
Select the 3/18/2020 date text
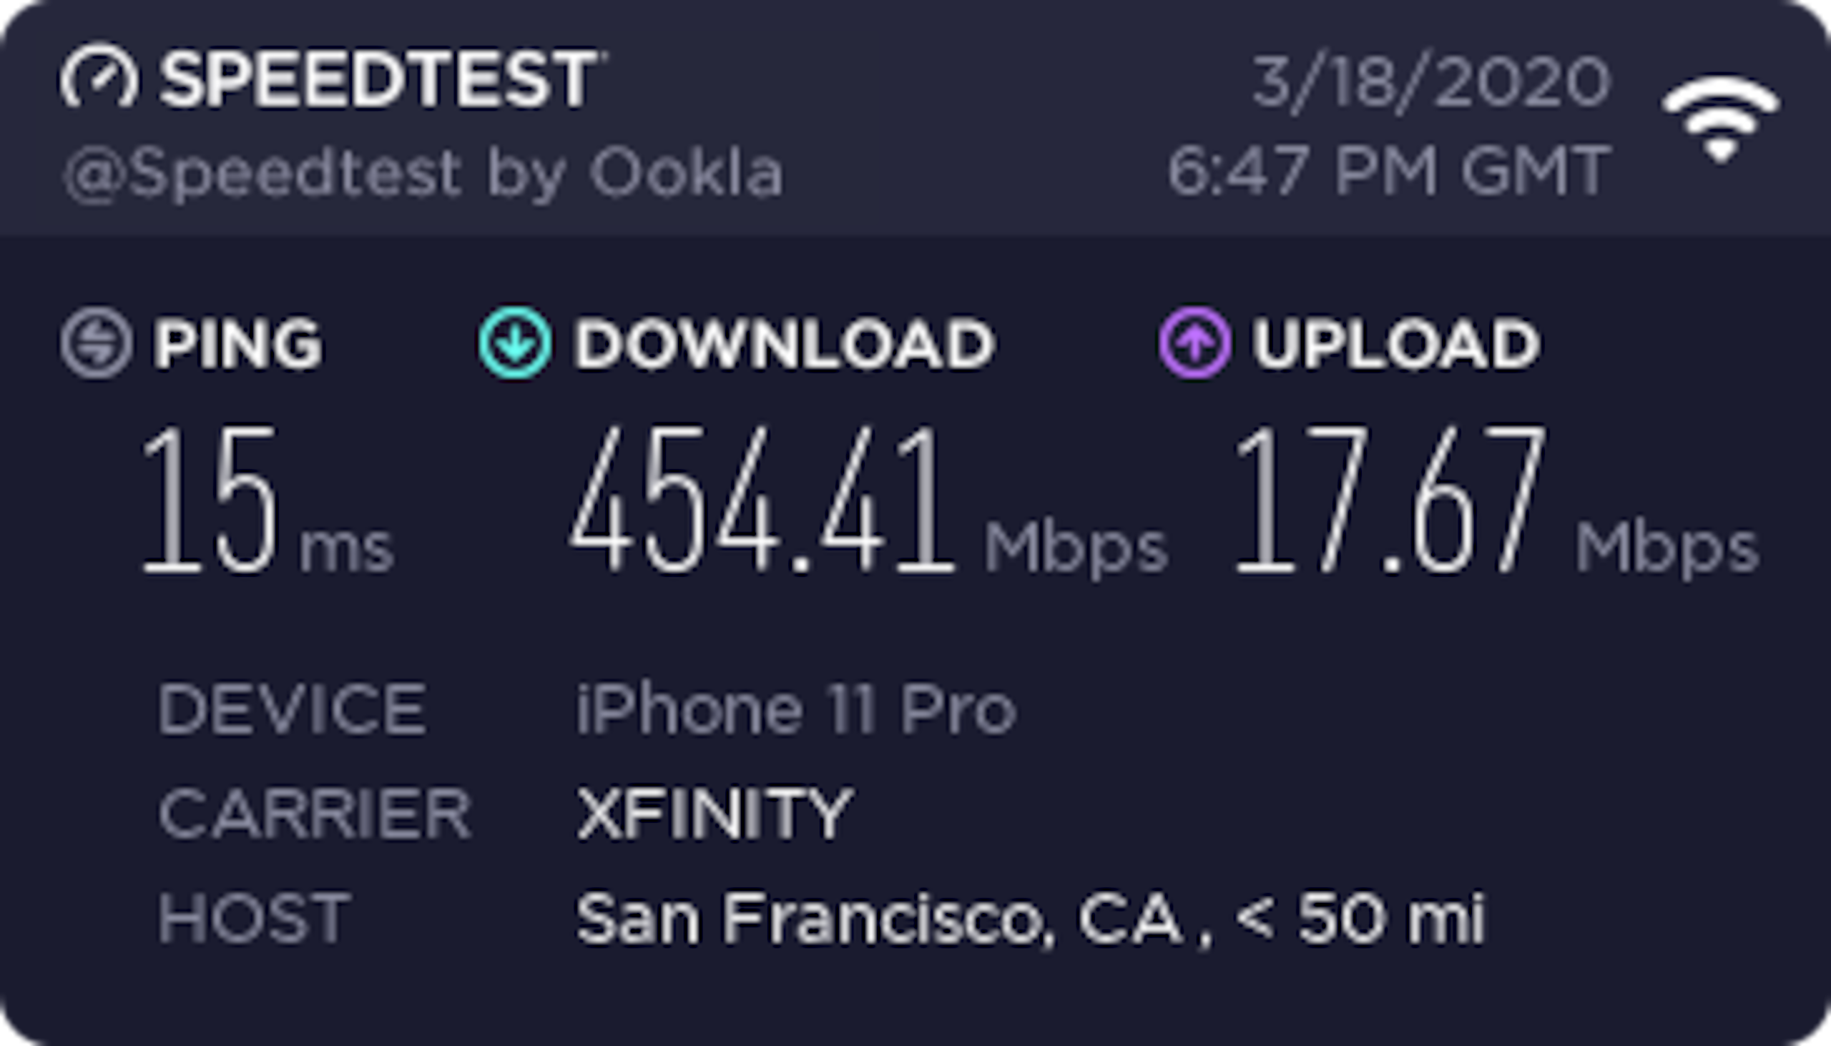click(1430, 83)
